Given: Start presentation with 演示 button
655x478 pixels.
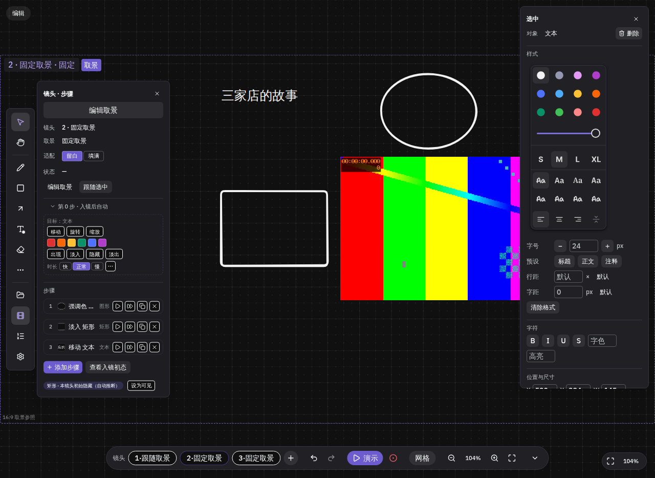Looking at the screenshot, I should 365,458.
